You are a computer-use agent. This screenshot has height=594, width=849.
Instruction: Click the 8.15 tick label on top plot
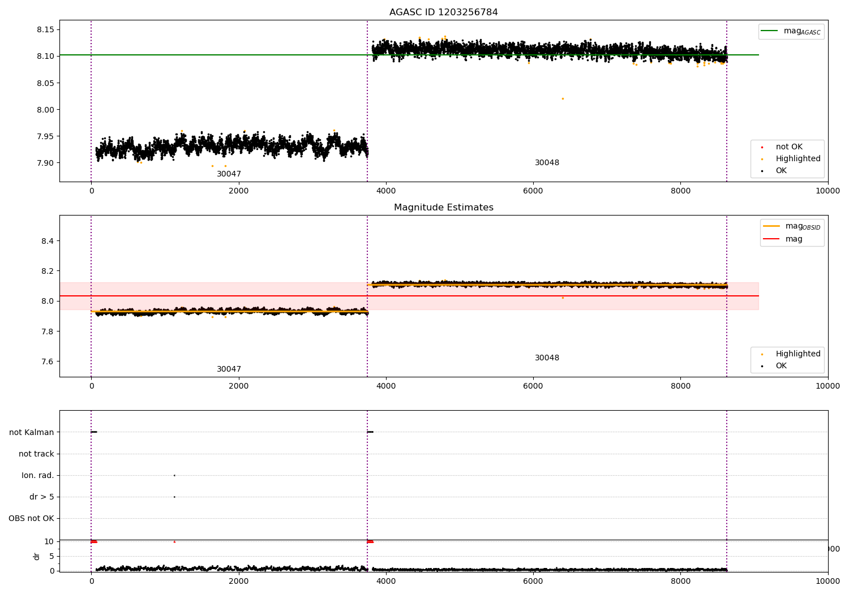pyautogui.click(x=45, y=29)
